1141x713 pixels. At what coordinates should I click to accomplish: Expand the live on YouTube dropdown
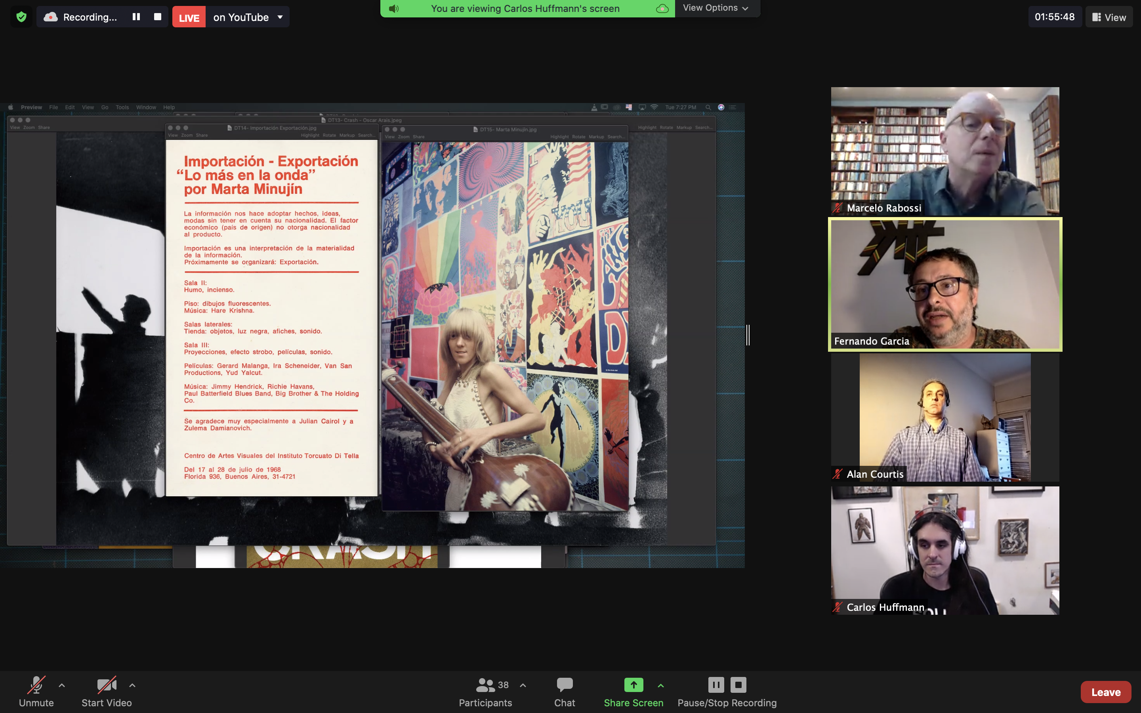[x=280, y=17]
